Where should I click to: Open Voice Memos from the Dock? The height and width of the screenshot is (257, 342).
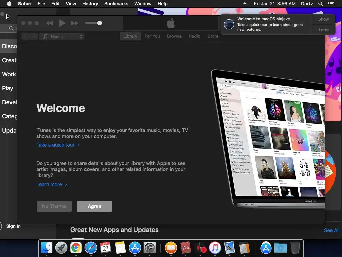pyautogui.click(x=200, y=248)
